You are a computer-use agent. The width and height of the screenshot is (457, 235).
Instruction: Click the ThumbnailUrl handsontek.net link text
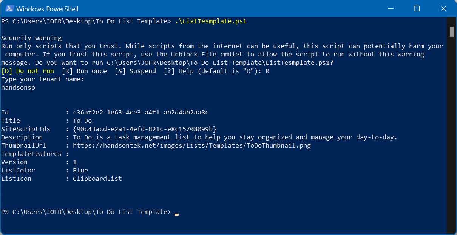(191, 145)
